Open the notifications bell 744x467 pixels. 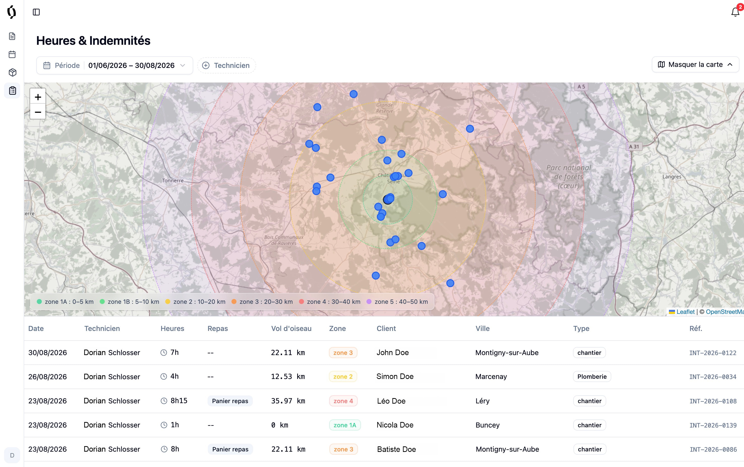[735, 12]
